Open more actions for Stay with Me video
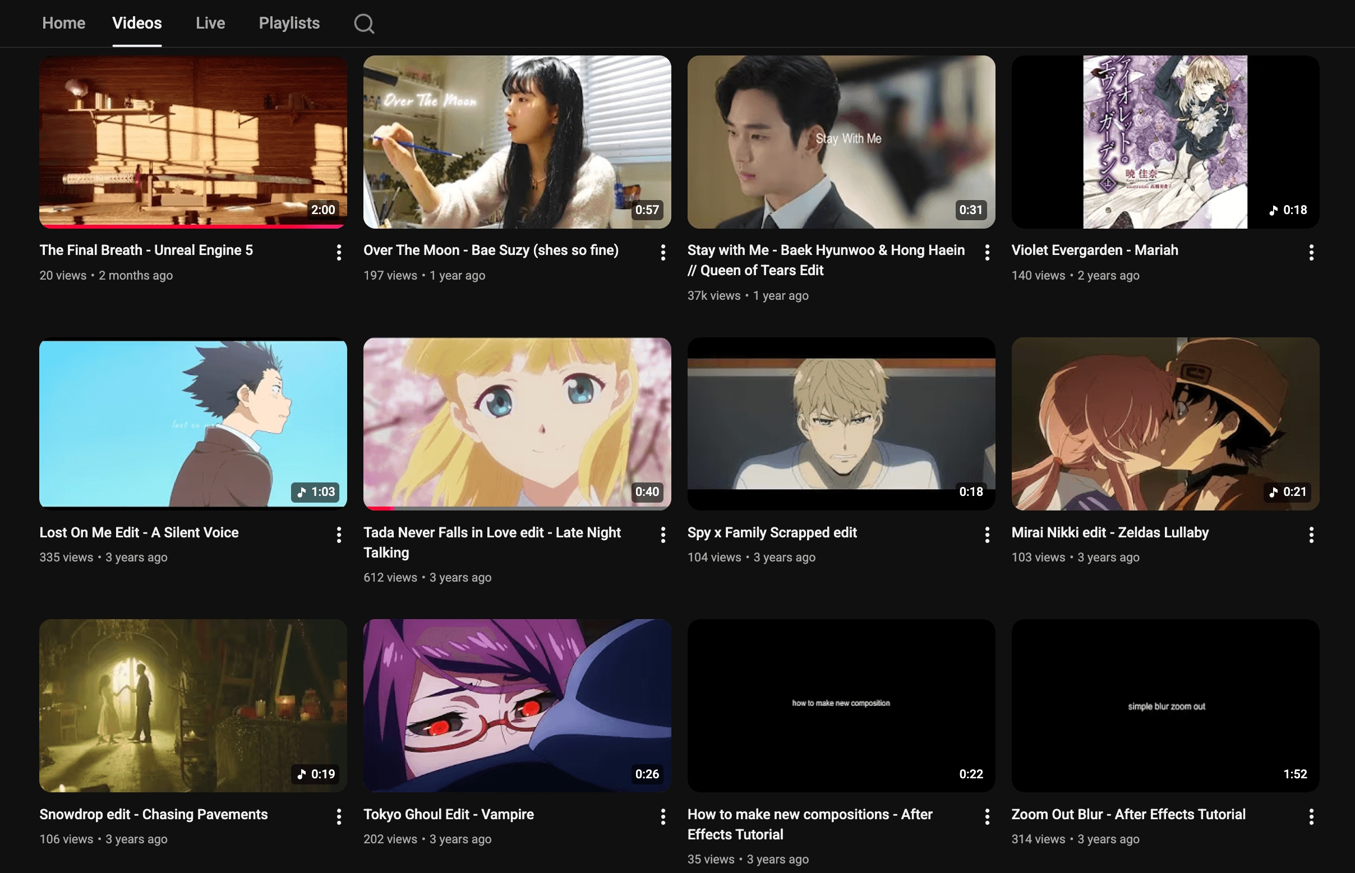The image size is (1355, 873). click(987, 253)
